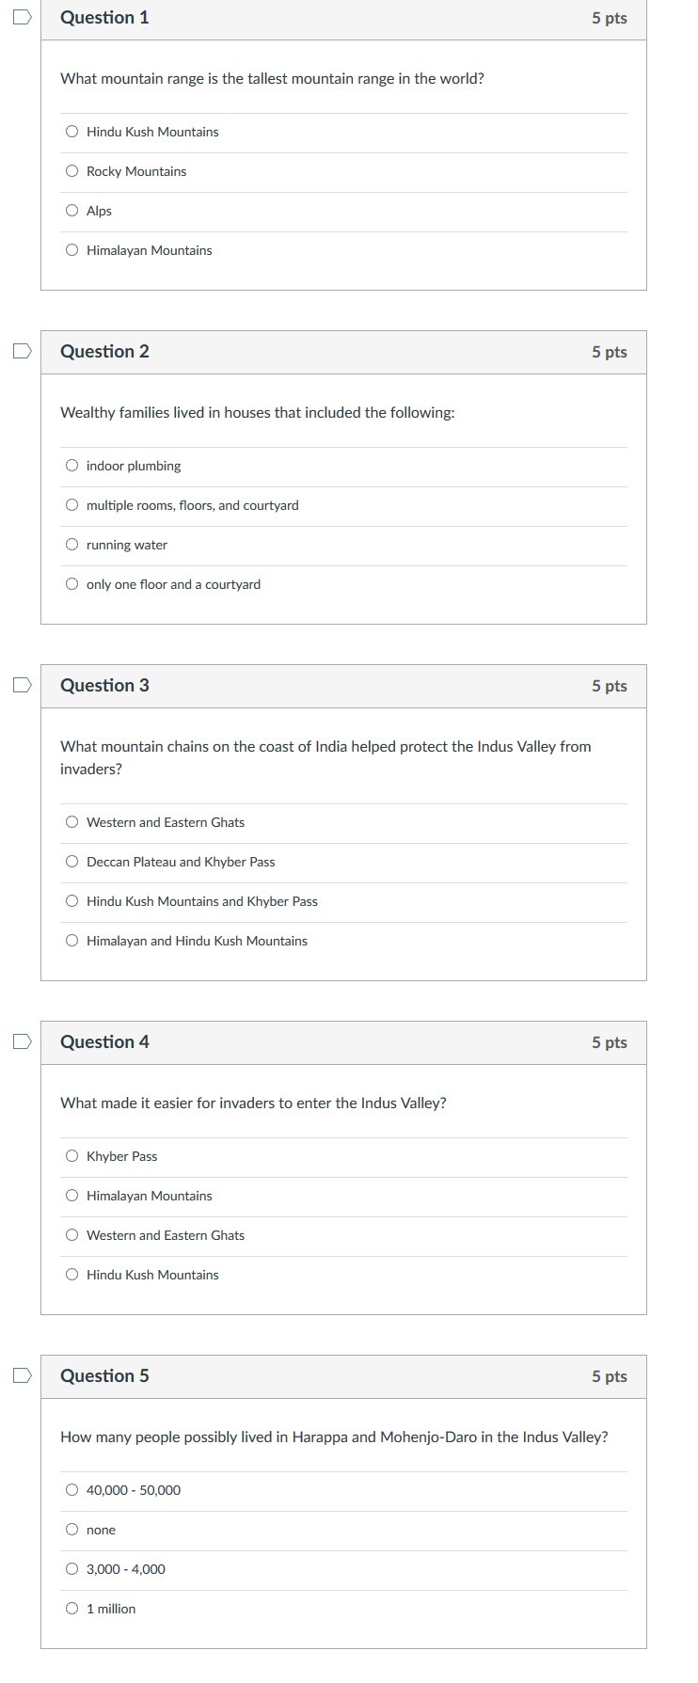Flag Question 5 for later
Screen dimensions: 698x1683
pyautogui.click(x=22, y=1375)
